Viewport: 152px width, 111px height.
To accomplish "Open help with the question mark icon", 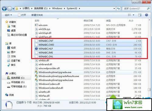I will coord(147,15).
